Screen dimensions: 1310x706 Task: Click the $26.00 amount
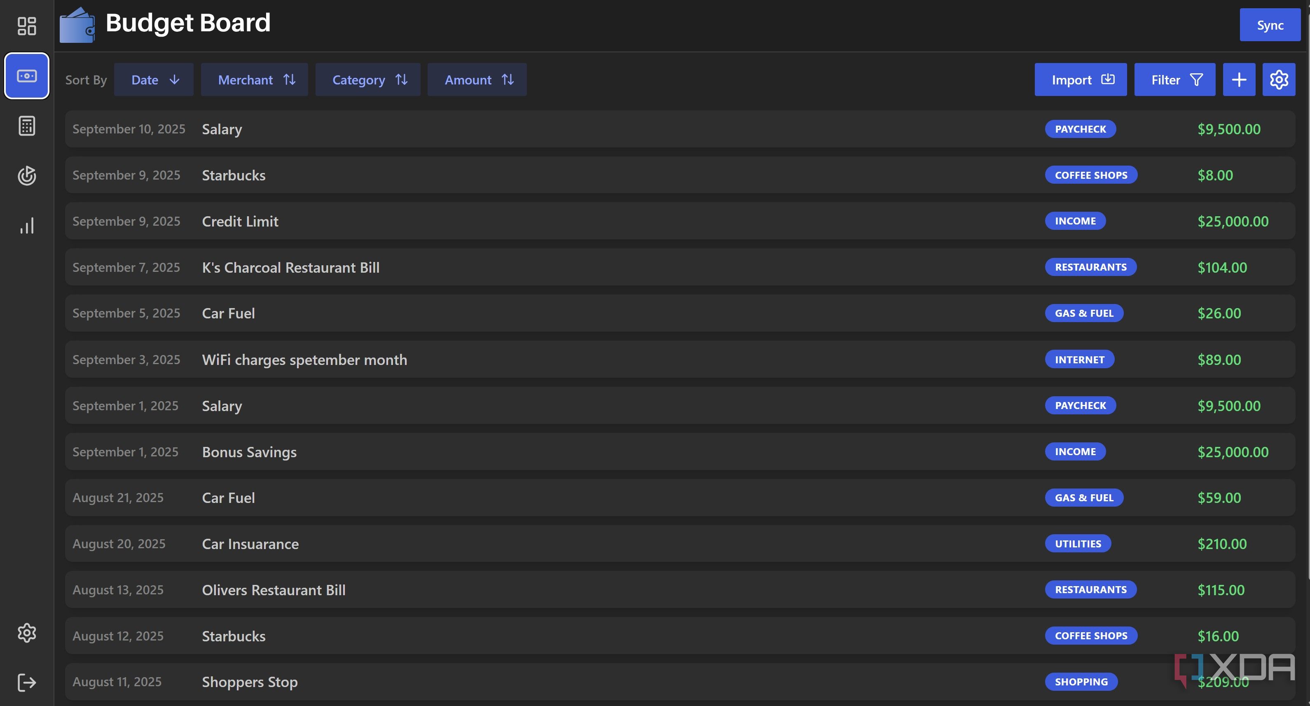tap(1219, 313)
